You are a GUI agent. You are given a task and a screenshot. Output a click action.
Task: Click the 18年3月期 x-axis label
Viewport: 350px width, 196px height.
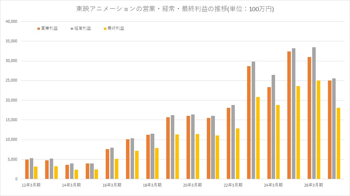tap(152, 185)
